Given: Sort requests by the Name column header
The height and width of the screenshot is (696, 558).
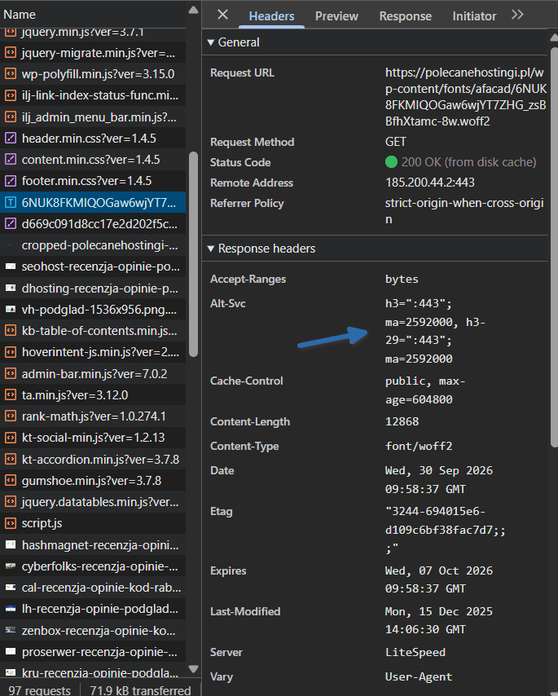Looking at the screenshot, I should tap(20, 15).
